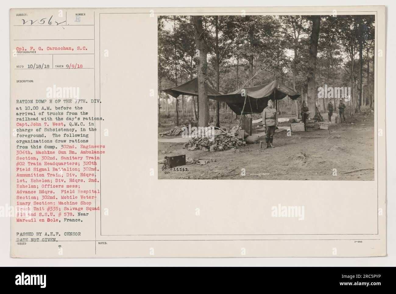Click the text 'PASSED BY A.E.F. CENSOR'
Screen dimensions: 396x294
coord(49,234)
